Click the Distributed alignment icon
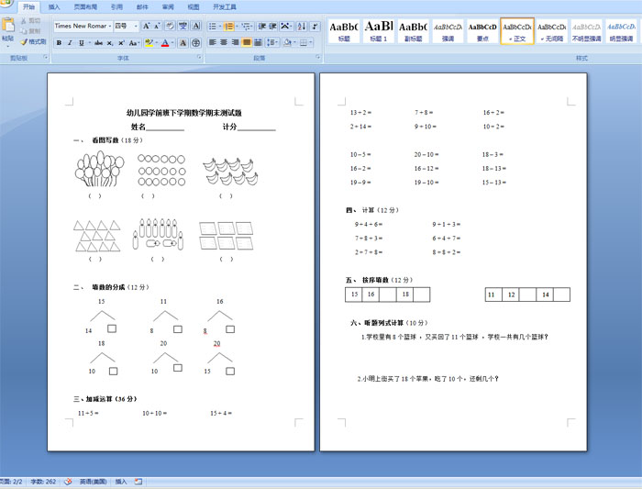Screen dimensions: 642x489 point(258,42)
